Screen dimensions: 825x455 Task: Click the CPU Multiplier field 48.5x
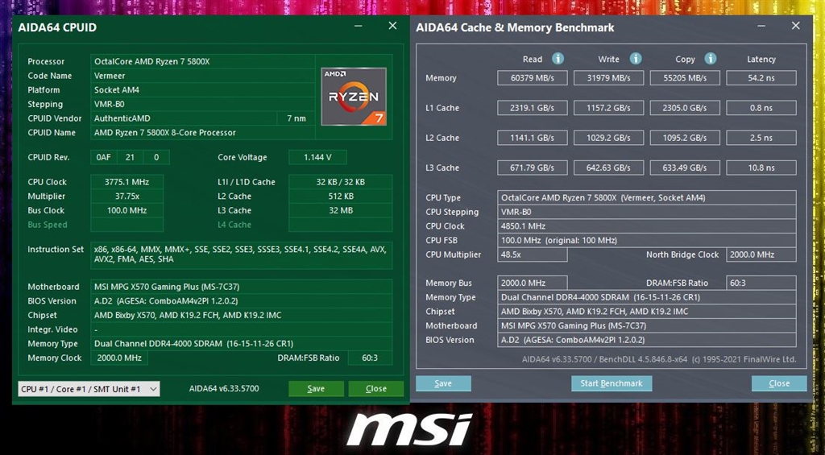(533, 254)
